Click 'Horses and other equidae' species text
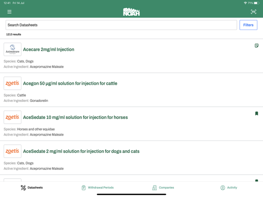This screenshot has width=263, height=197. [36, 129]
